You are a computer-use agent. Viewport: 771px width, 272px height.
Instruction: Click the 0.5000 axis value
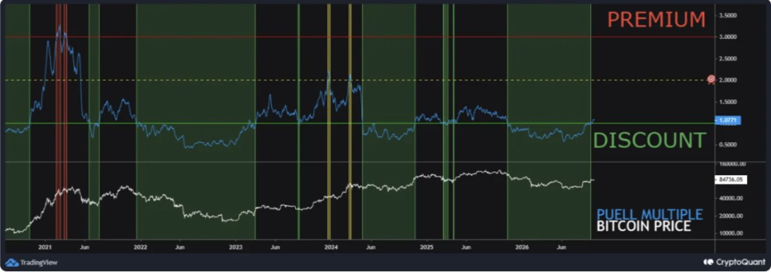[727, 145]
